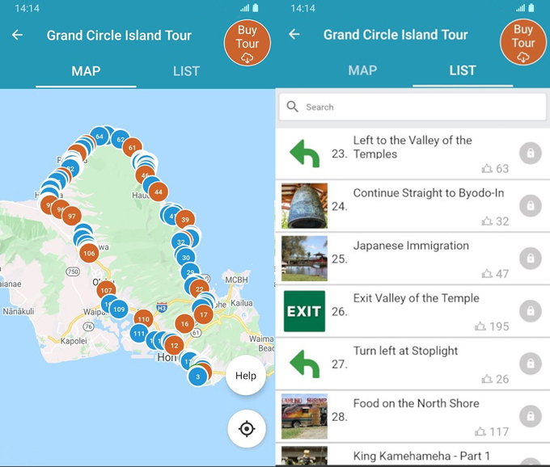Select map pin number 106
550x467 pixels.
click(89, 253)
